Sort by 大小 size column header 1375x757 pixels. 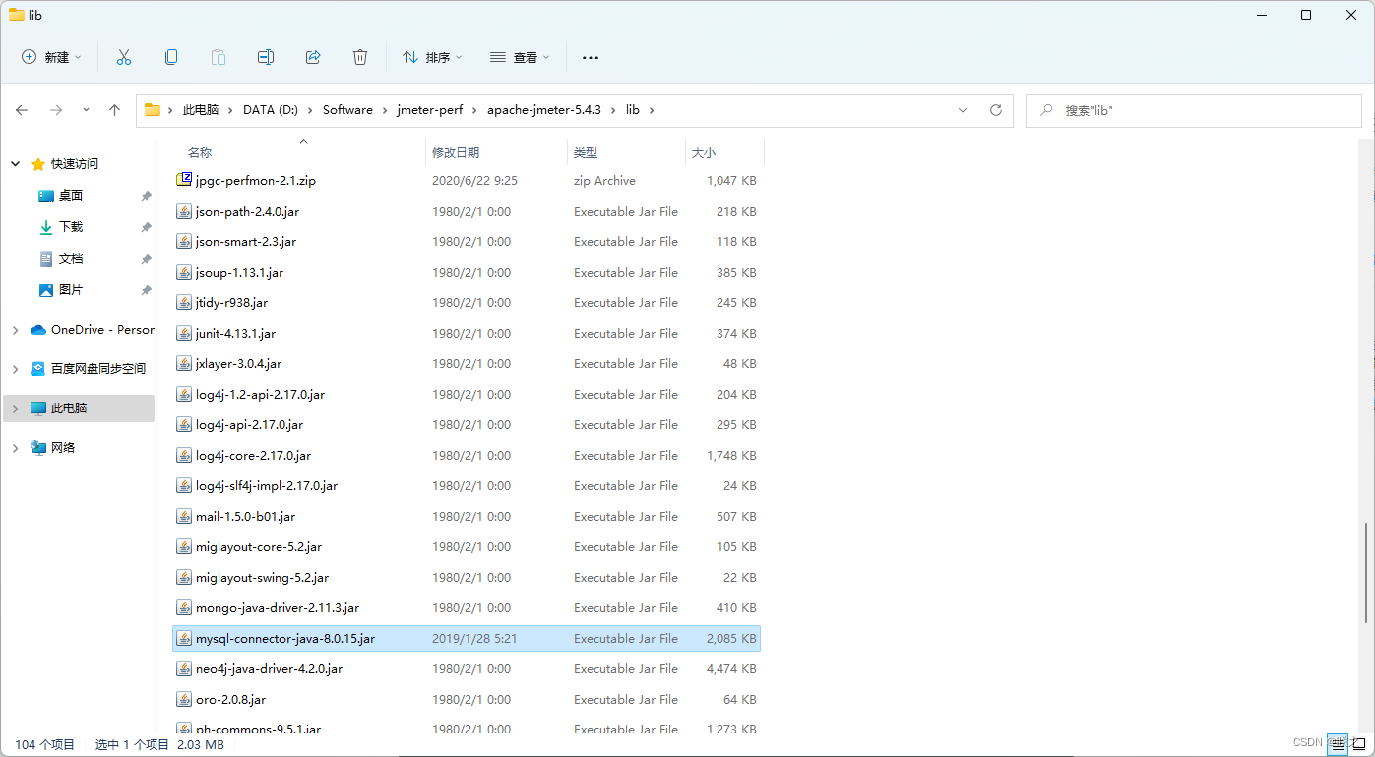(704, 152)
